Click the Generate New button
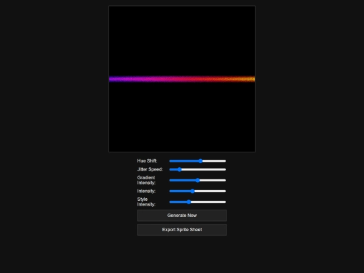This screenshot has height=273, width=364. pos(182,216)
